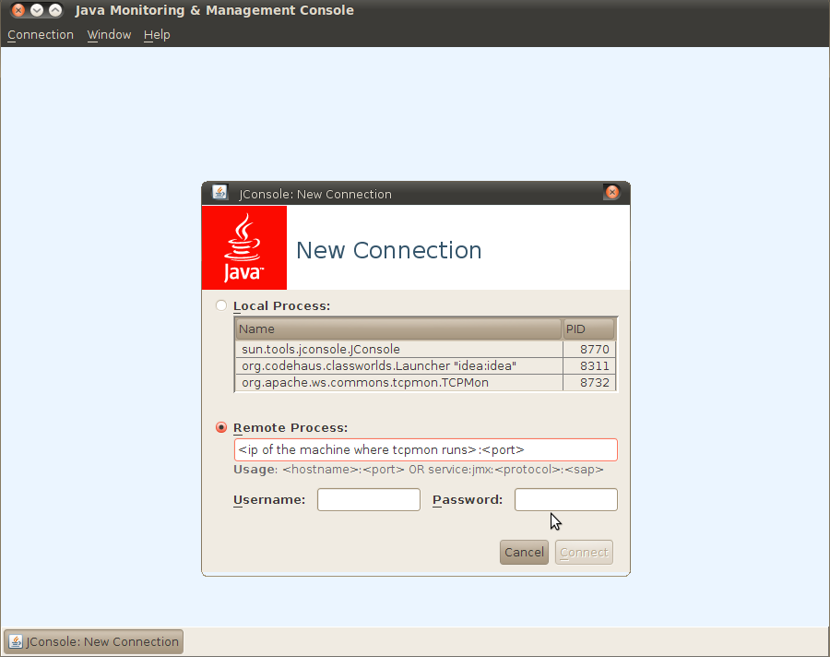Click the Remote Process address input field

point(425,449)
